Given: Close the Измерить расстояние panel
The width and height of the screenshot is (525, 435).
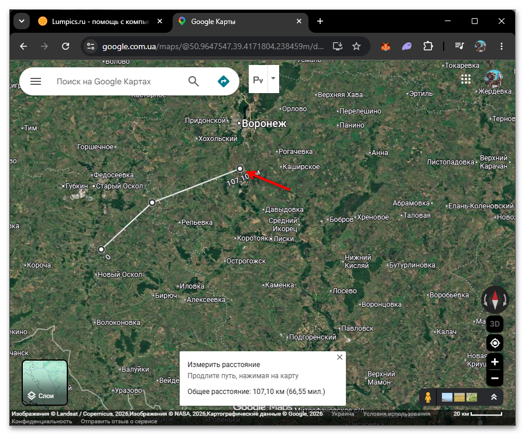Looking at the screenshot, I should 339,357.
